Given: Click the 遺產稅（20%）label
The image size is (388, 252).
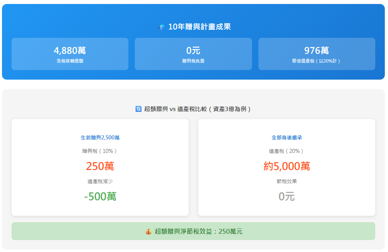Looking at the screenshot, I should click(287, 151).
